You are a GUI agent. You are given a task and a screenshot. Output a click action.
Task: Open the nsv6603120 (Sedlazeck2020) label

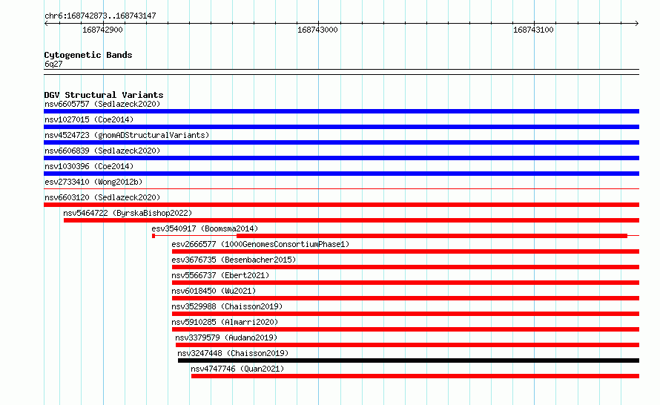click(x=102, y=197)
